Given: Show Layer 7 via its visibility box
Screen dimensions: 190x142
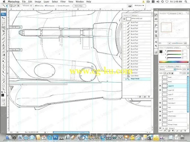Looking at the screenshot, I should pos(160,94).
